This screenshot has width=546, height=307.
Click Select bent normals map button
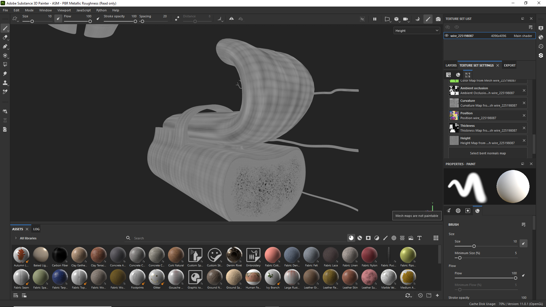(488, 153)
